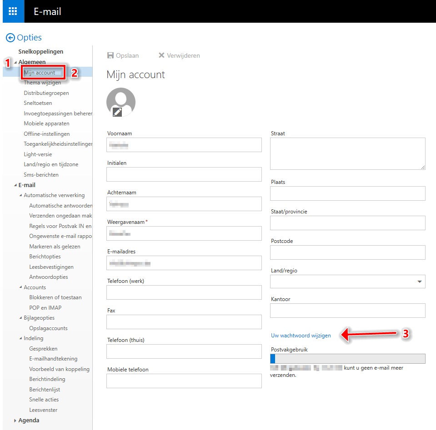Open Snelkoppelingen in the sidebar
The image size is (436, 430).
pyautogui.click(x=41, y=52)
